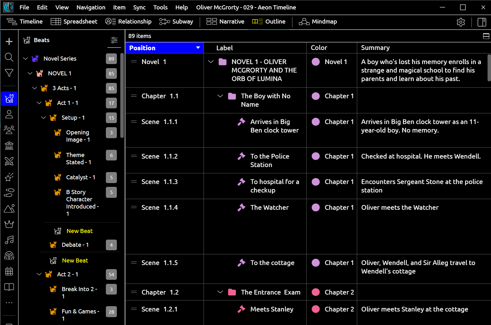Click the Aeon Timeline app logo
491x325 pixels.
(x=8, y=7)
